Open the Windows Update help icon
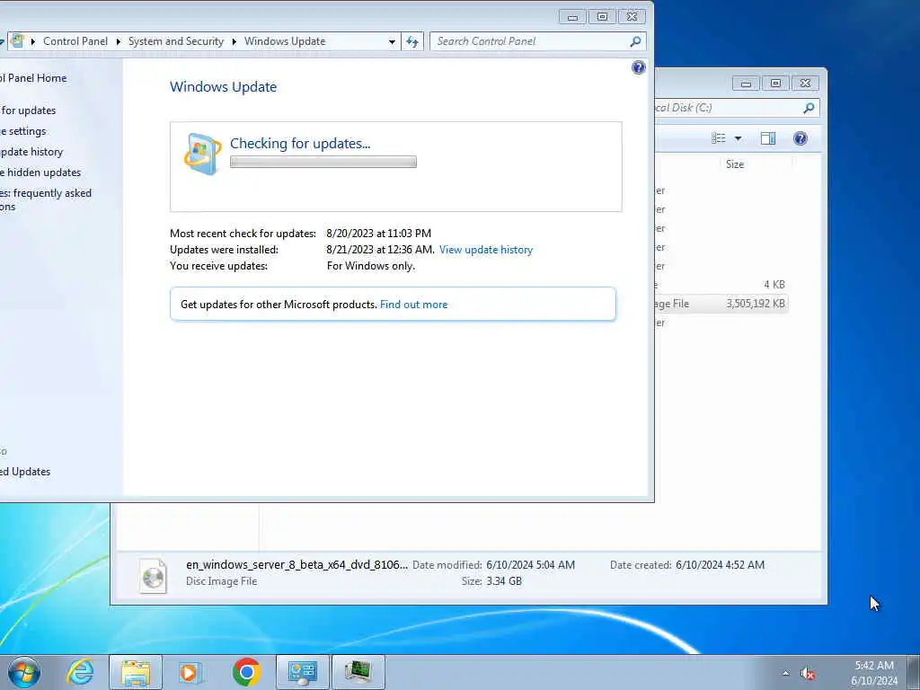Viewport: 920px width, 690px height. point(639,67)
